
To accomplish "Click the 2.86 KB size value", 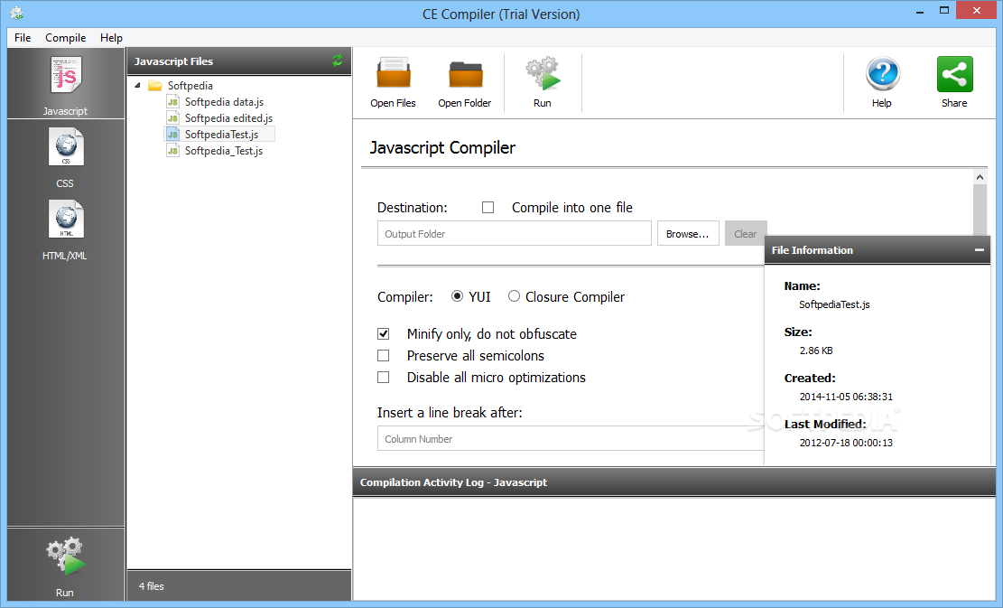I will [815, 351].
